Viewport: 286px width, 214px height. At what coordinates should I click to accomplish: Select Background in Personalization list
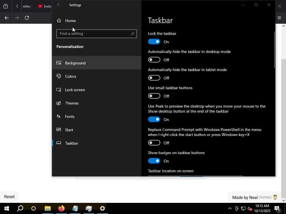tap(97, 63)
